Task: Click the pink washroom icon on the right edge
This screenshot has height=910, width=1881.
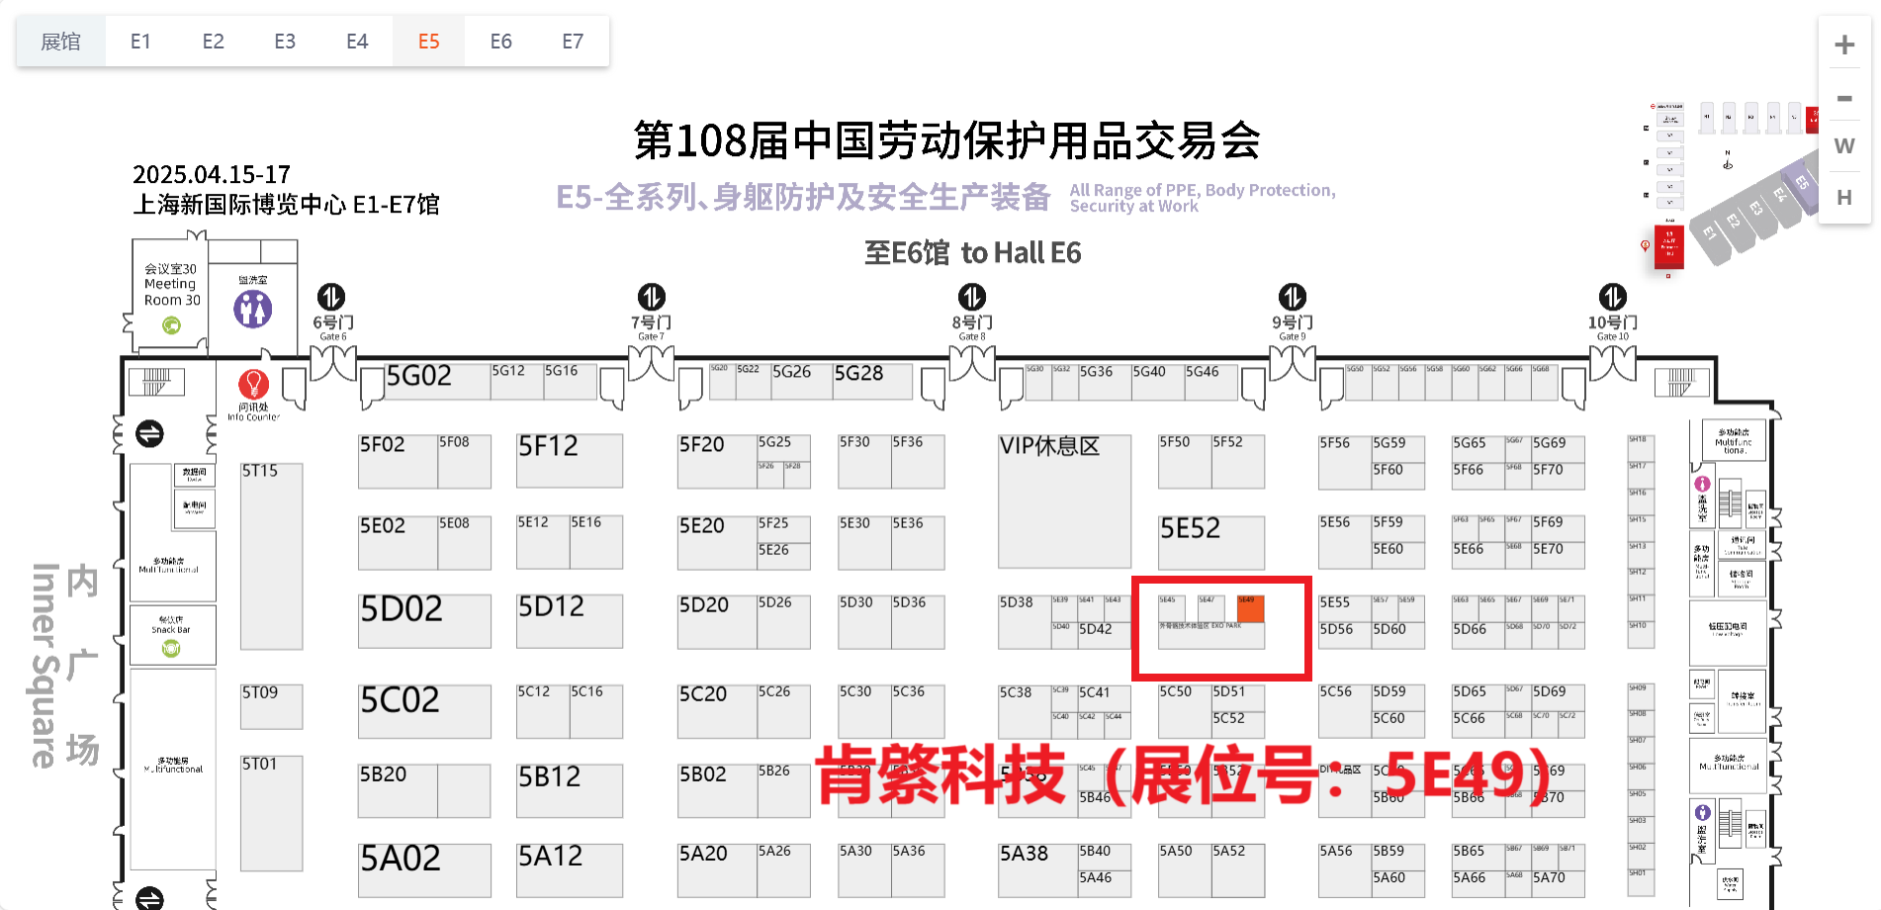Action: [1702, 484]
